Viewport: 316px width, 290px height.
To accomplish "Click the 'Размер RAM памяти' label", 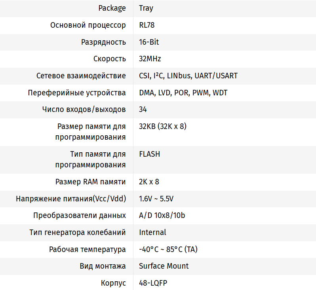I will click(91, 182).
